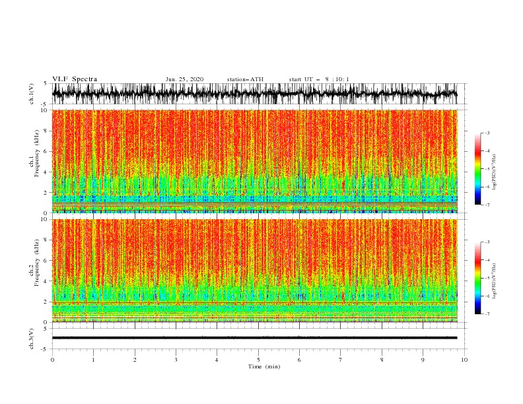Click the "-6" tick on ch.2 colorbar

pos(487,296)
